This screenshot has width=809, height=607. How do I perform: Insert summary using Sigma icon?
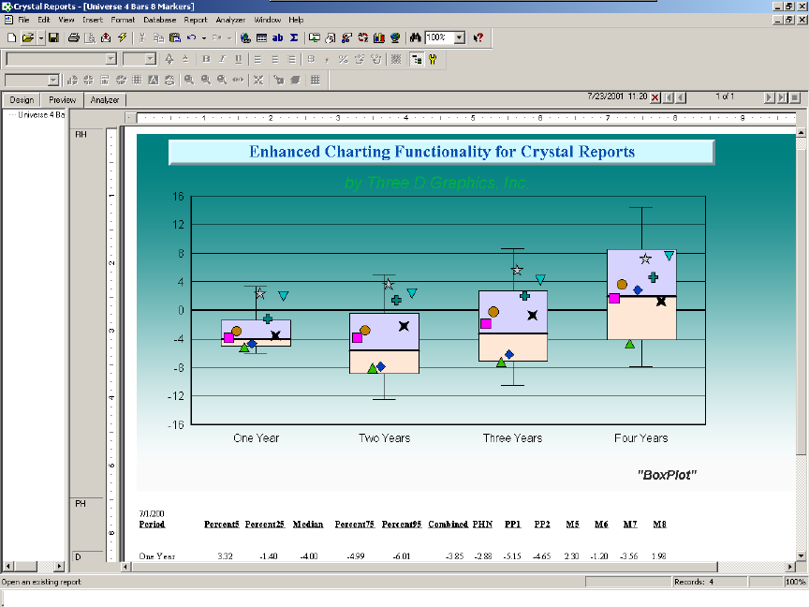(294, 37)
